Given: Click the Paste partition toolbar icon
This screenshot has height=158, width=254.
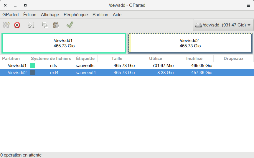Looking at the screenshot, I should [x=56, y=25].
